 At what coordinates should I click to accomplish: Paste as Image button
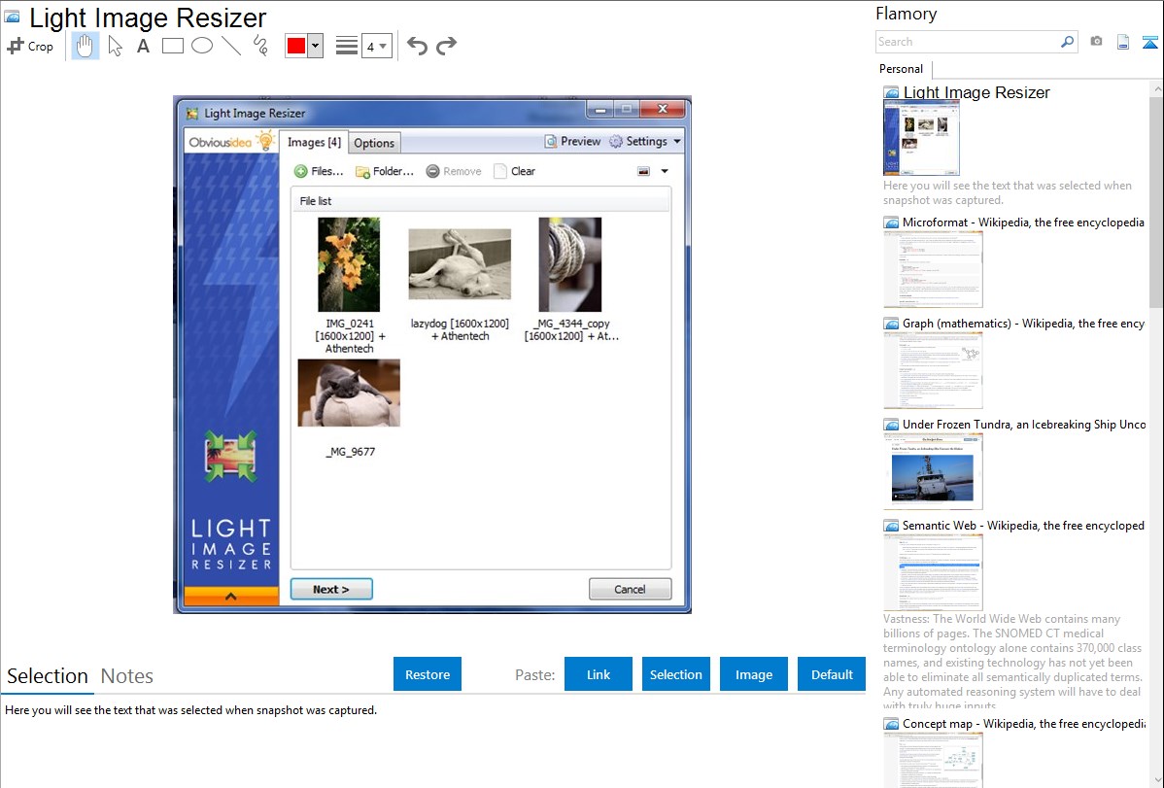point(753,674)
